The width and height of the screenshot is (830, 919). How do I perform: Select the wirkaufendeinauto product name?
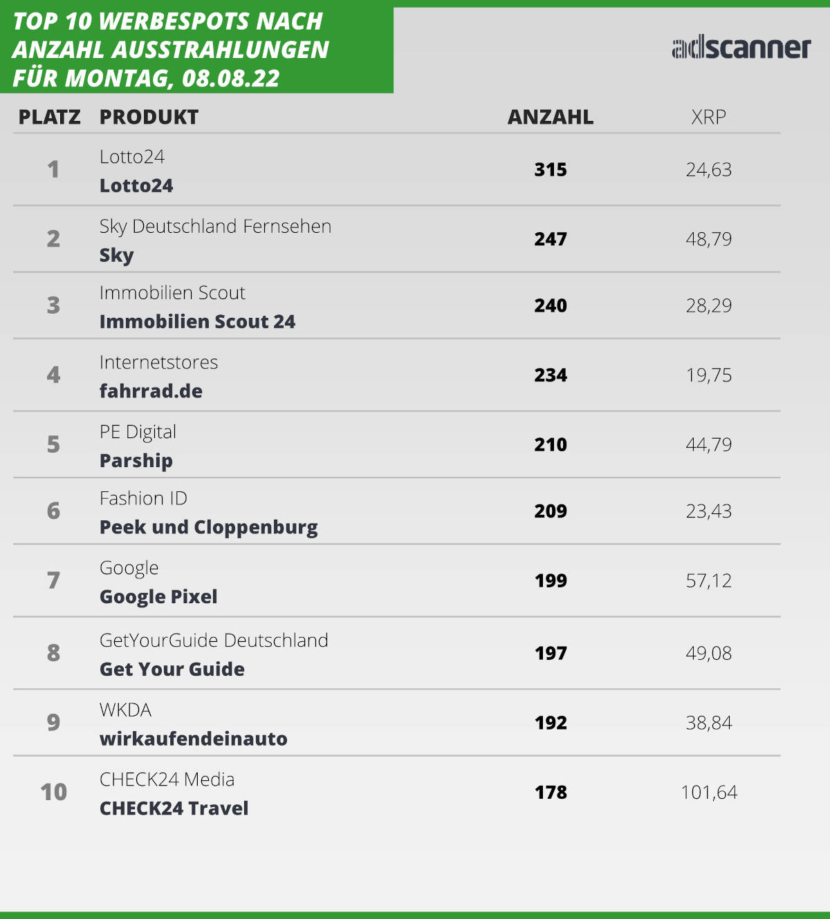pos(194,739)
